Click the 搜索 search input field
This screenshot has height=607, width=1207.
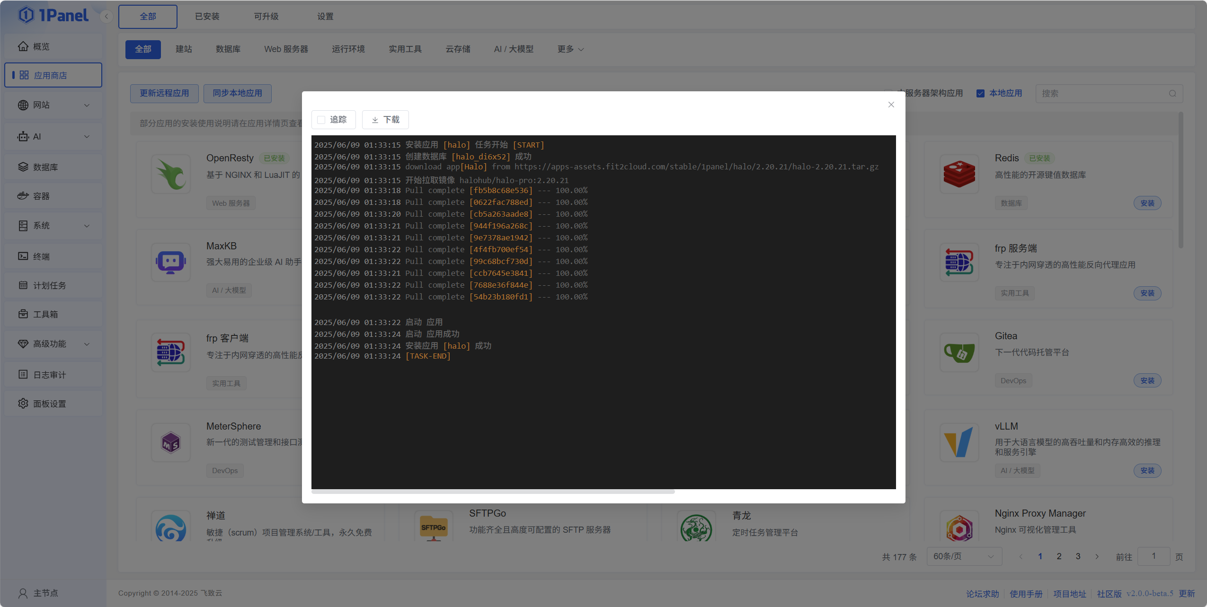pos(1109,94)
